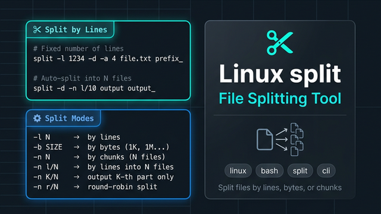Image resolution: width=381 pixels, height=214 pixels.
Task: Open the Split Modes tab
Action: coord(64,118)
